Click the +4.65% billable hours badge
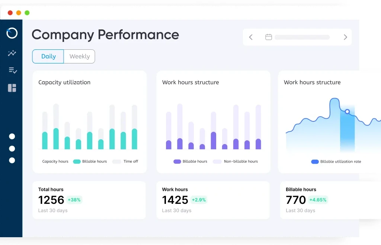This screenshot has height=245, width=381. tap(318, 200)
